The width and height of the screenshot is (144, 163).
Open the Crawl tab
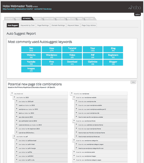80,19
